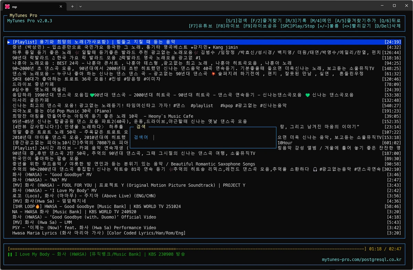
Task: Select 로꼬 (Loco), 화사 주지마 row
Action: tap(204, 196)
